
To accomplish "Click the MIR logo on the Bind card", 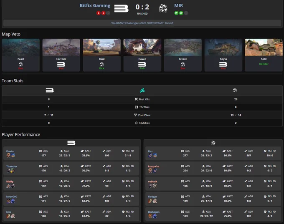I will tap(102, 64).
